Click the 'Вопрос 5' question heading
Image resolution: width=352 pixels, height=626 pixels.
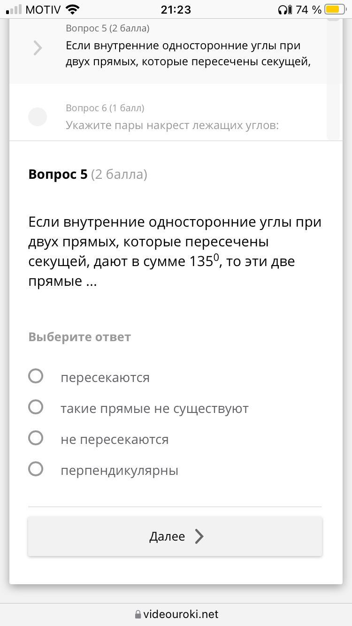[58, 174]
